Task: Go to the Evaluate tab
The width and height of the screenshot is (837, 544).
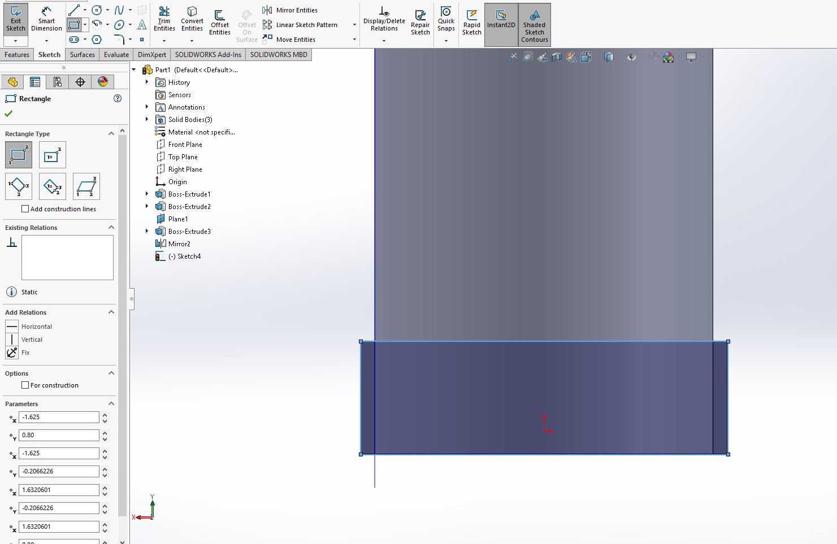Action: [x=116, y=55]
